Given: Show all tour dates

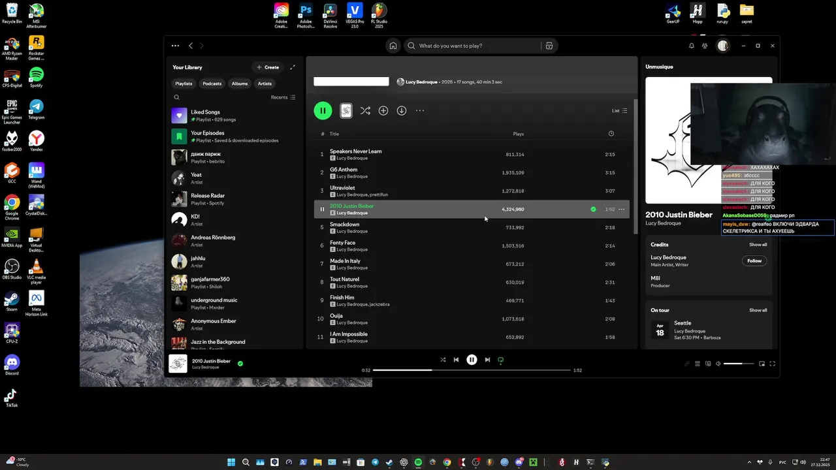Looking at the screenshot, I should point(758,310).
